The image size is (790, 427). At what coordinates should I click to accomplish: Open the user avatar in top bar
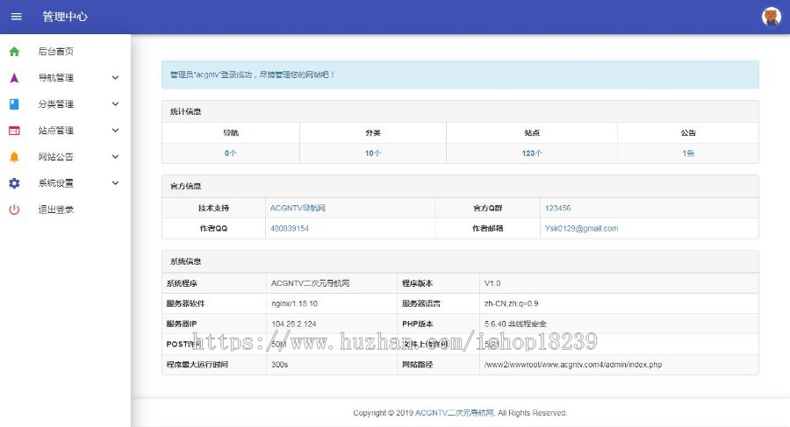[x=771, y=17]
